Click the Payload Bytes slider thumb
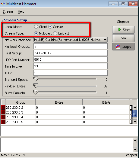 point(36,86)
